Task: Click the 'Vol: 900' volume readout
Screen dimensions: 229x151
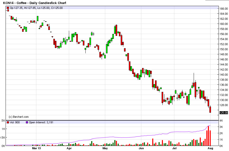Action: [x=15, y=122]
